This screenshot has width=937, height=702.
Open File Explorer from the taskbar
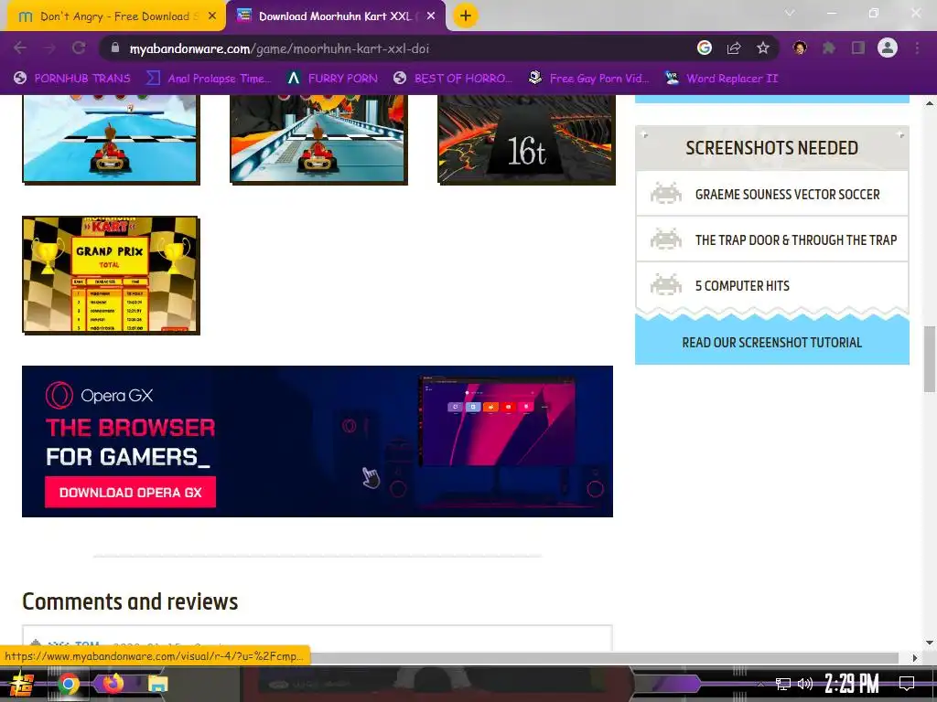click(x=157, y=684)
